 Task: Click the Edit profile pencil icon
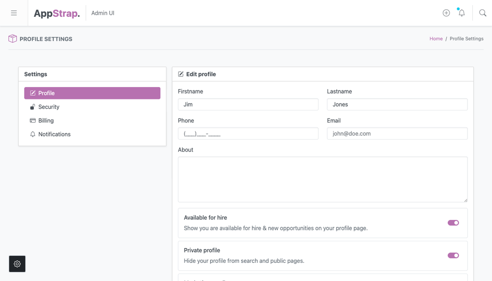tap(181, 74)
